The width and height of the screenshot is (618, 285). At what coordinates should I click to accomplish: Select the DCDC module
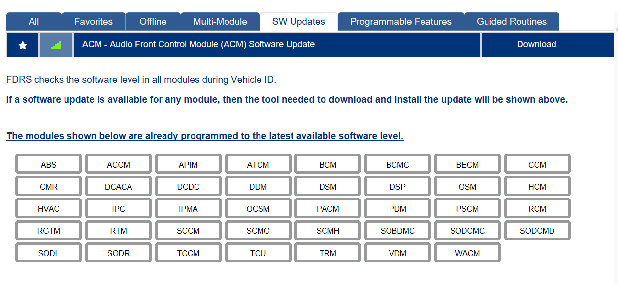(188, 186)
